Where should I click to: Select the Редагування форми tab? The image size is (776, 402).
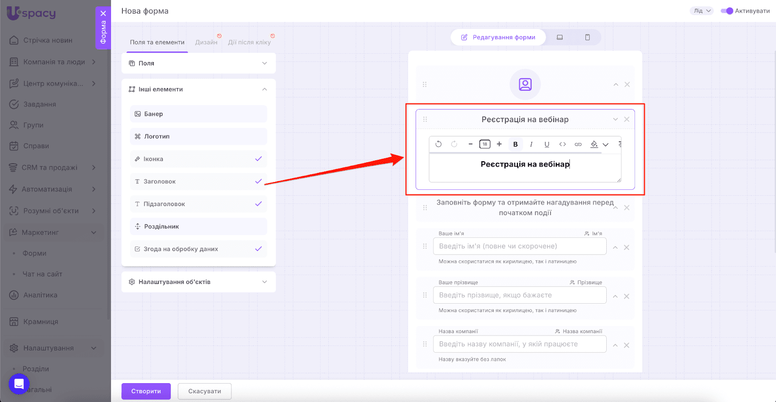coord(498,37)
